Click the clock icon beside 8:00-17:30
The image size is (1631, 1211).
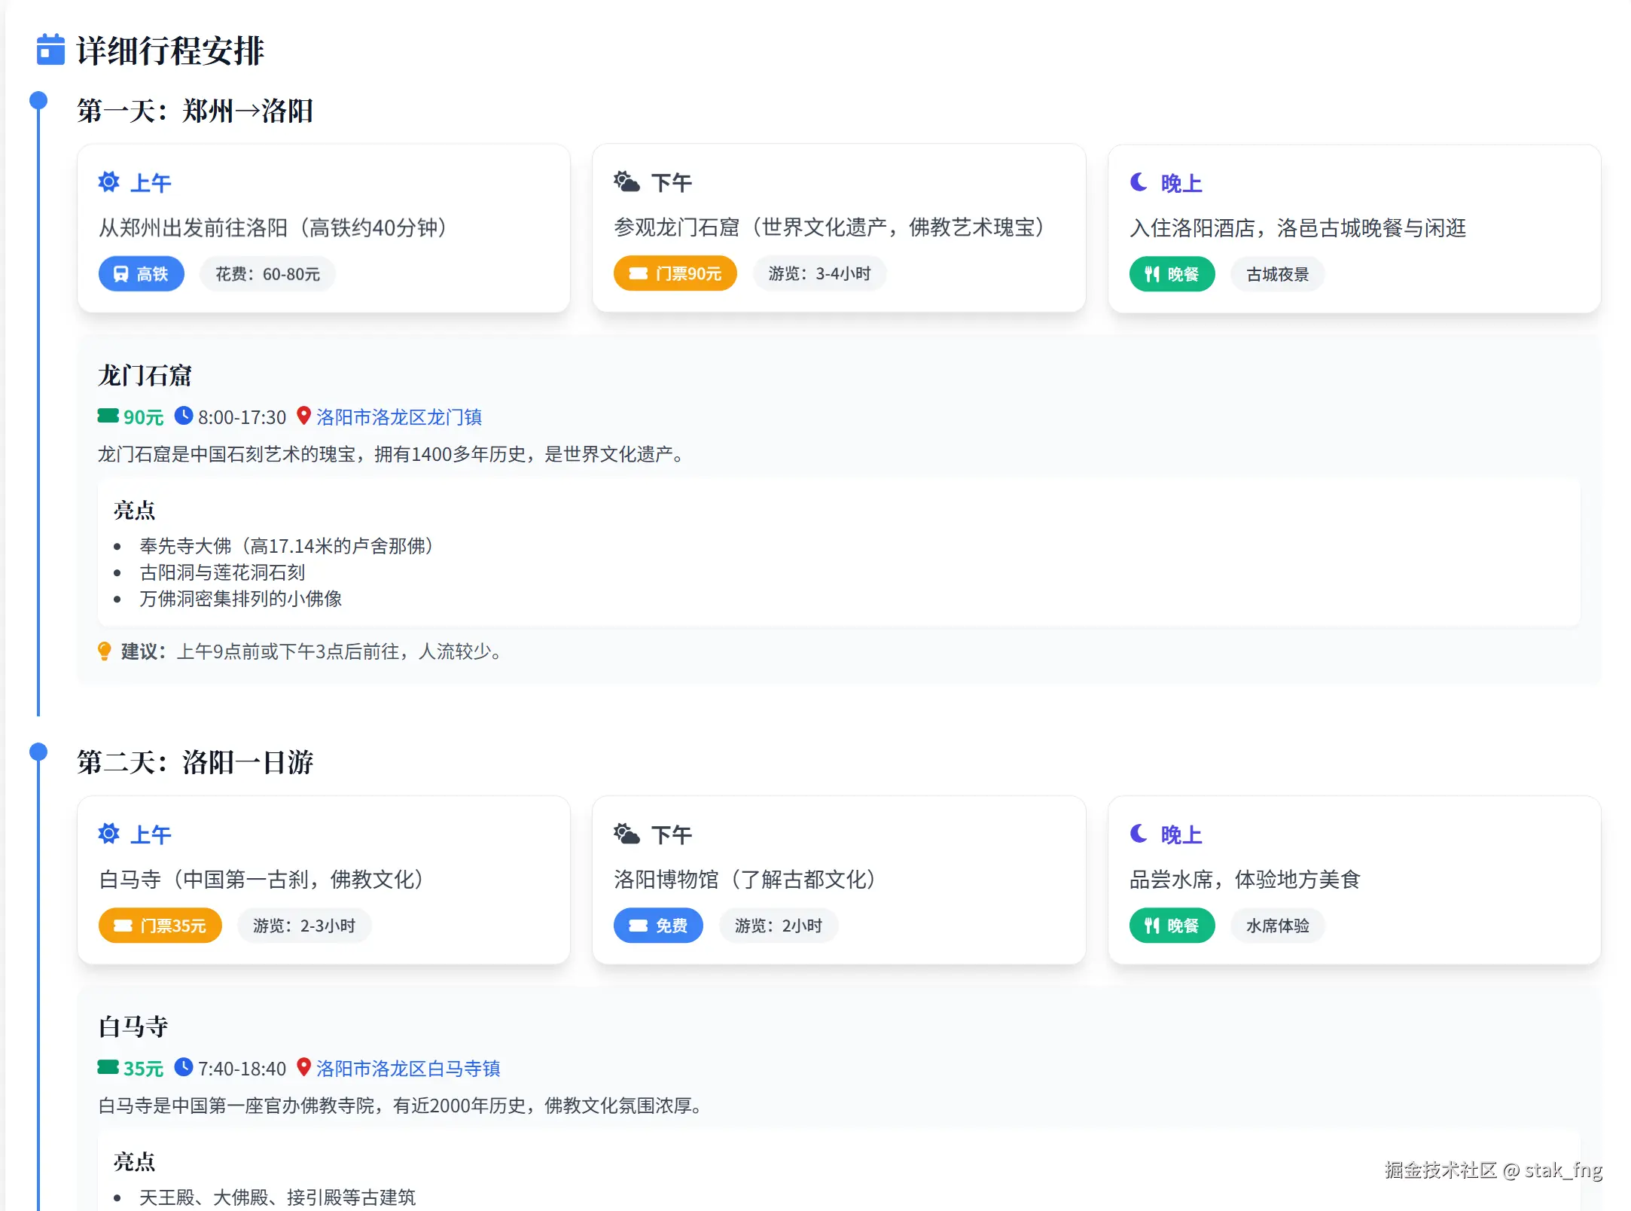point(184,416)
